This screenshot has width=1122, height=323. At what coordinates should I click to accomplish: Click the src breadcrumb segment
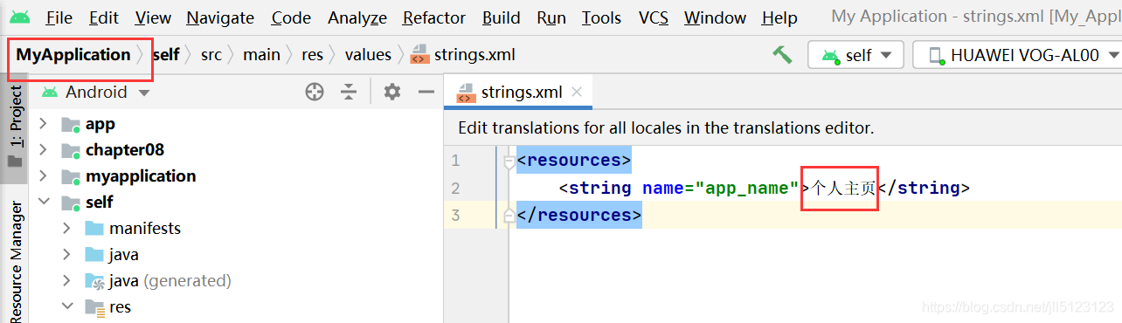coord(211,54)
